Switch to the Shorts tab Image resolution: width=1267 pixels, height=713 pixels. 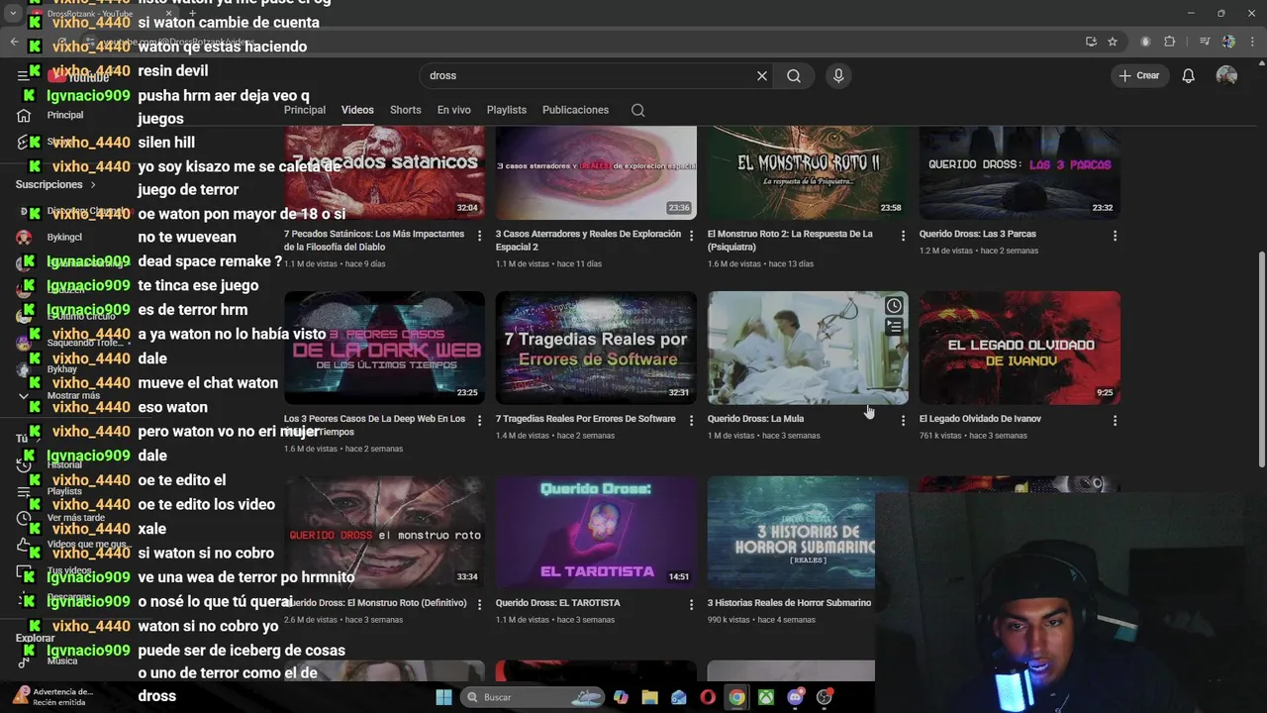(406, 110)
